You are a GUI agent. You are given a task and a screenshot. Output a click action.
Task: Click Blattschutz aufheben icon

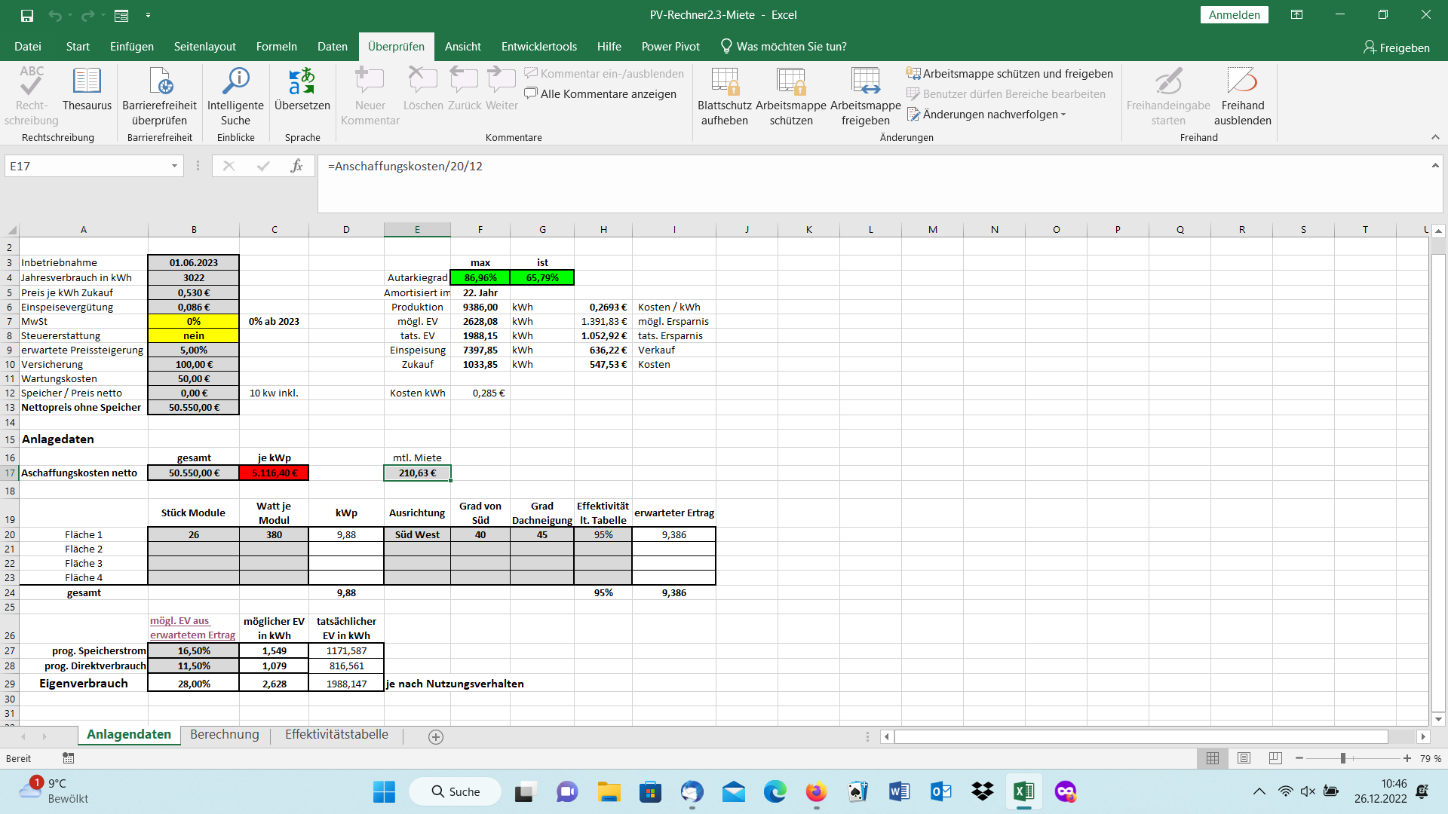[x=724, y=96]
